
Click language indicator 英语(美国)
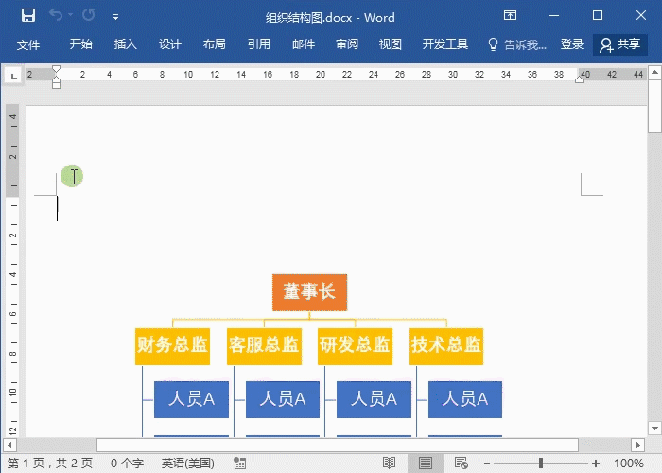(x=188, y=464)
